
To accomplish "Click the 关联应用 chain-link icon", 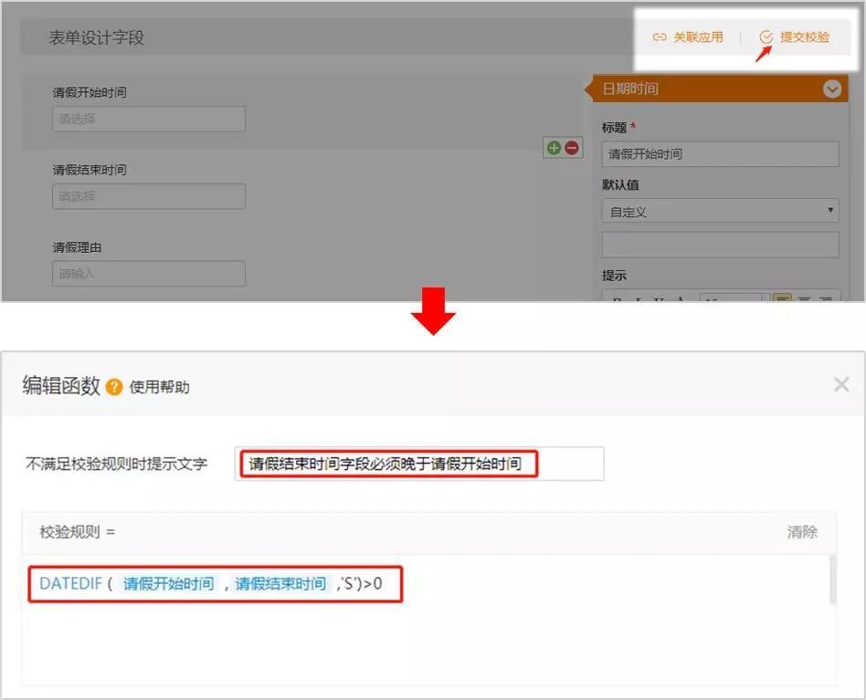I will (659, 37).
